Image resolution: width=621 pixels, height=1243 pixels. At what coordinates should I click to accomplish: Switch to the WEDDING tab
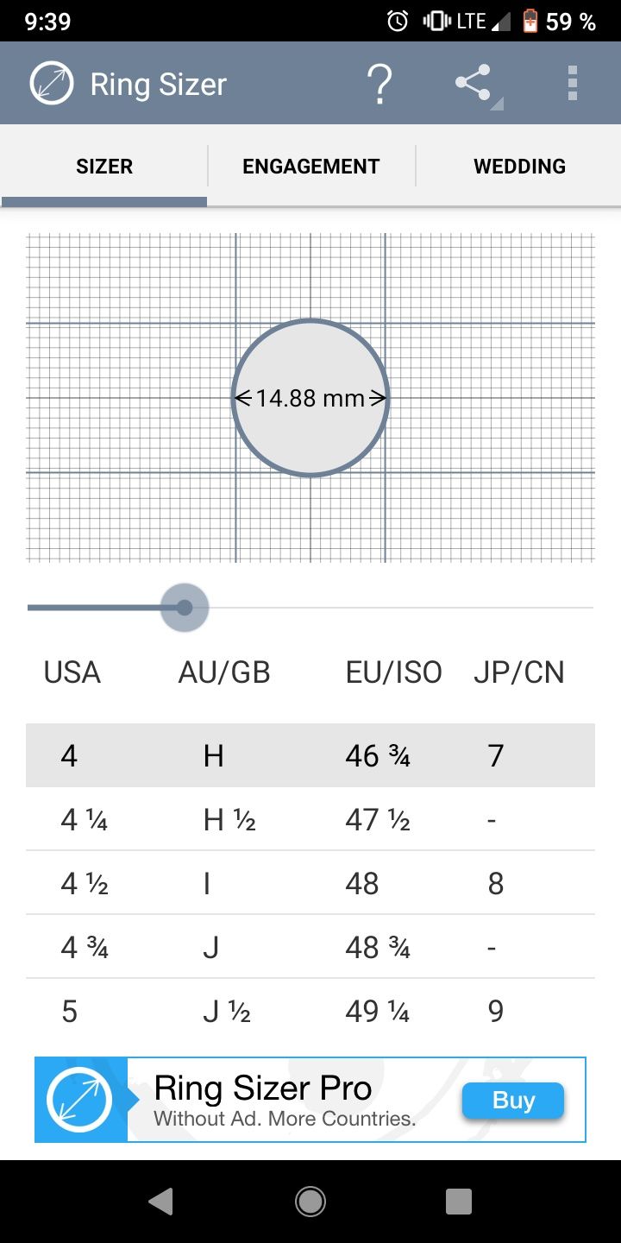click(x=519, y=166)
